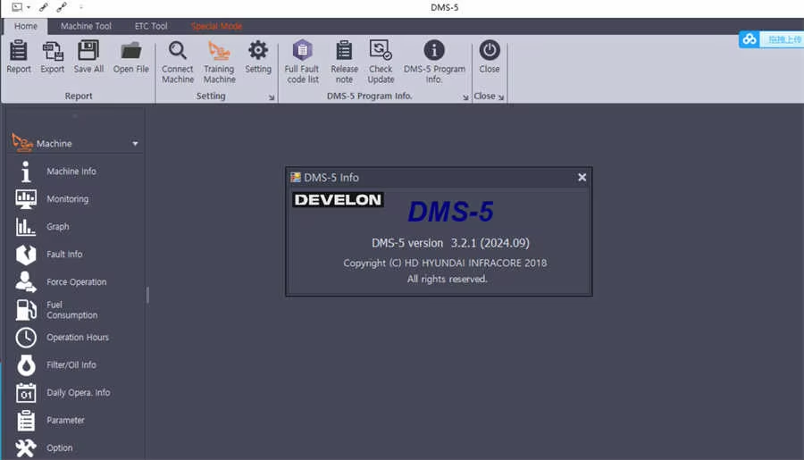
Task: Click the version text 3.2.1 (2024.09)
Action: click(490, 243)
